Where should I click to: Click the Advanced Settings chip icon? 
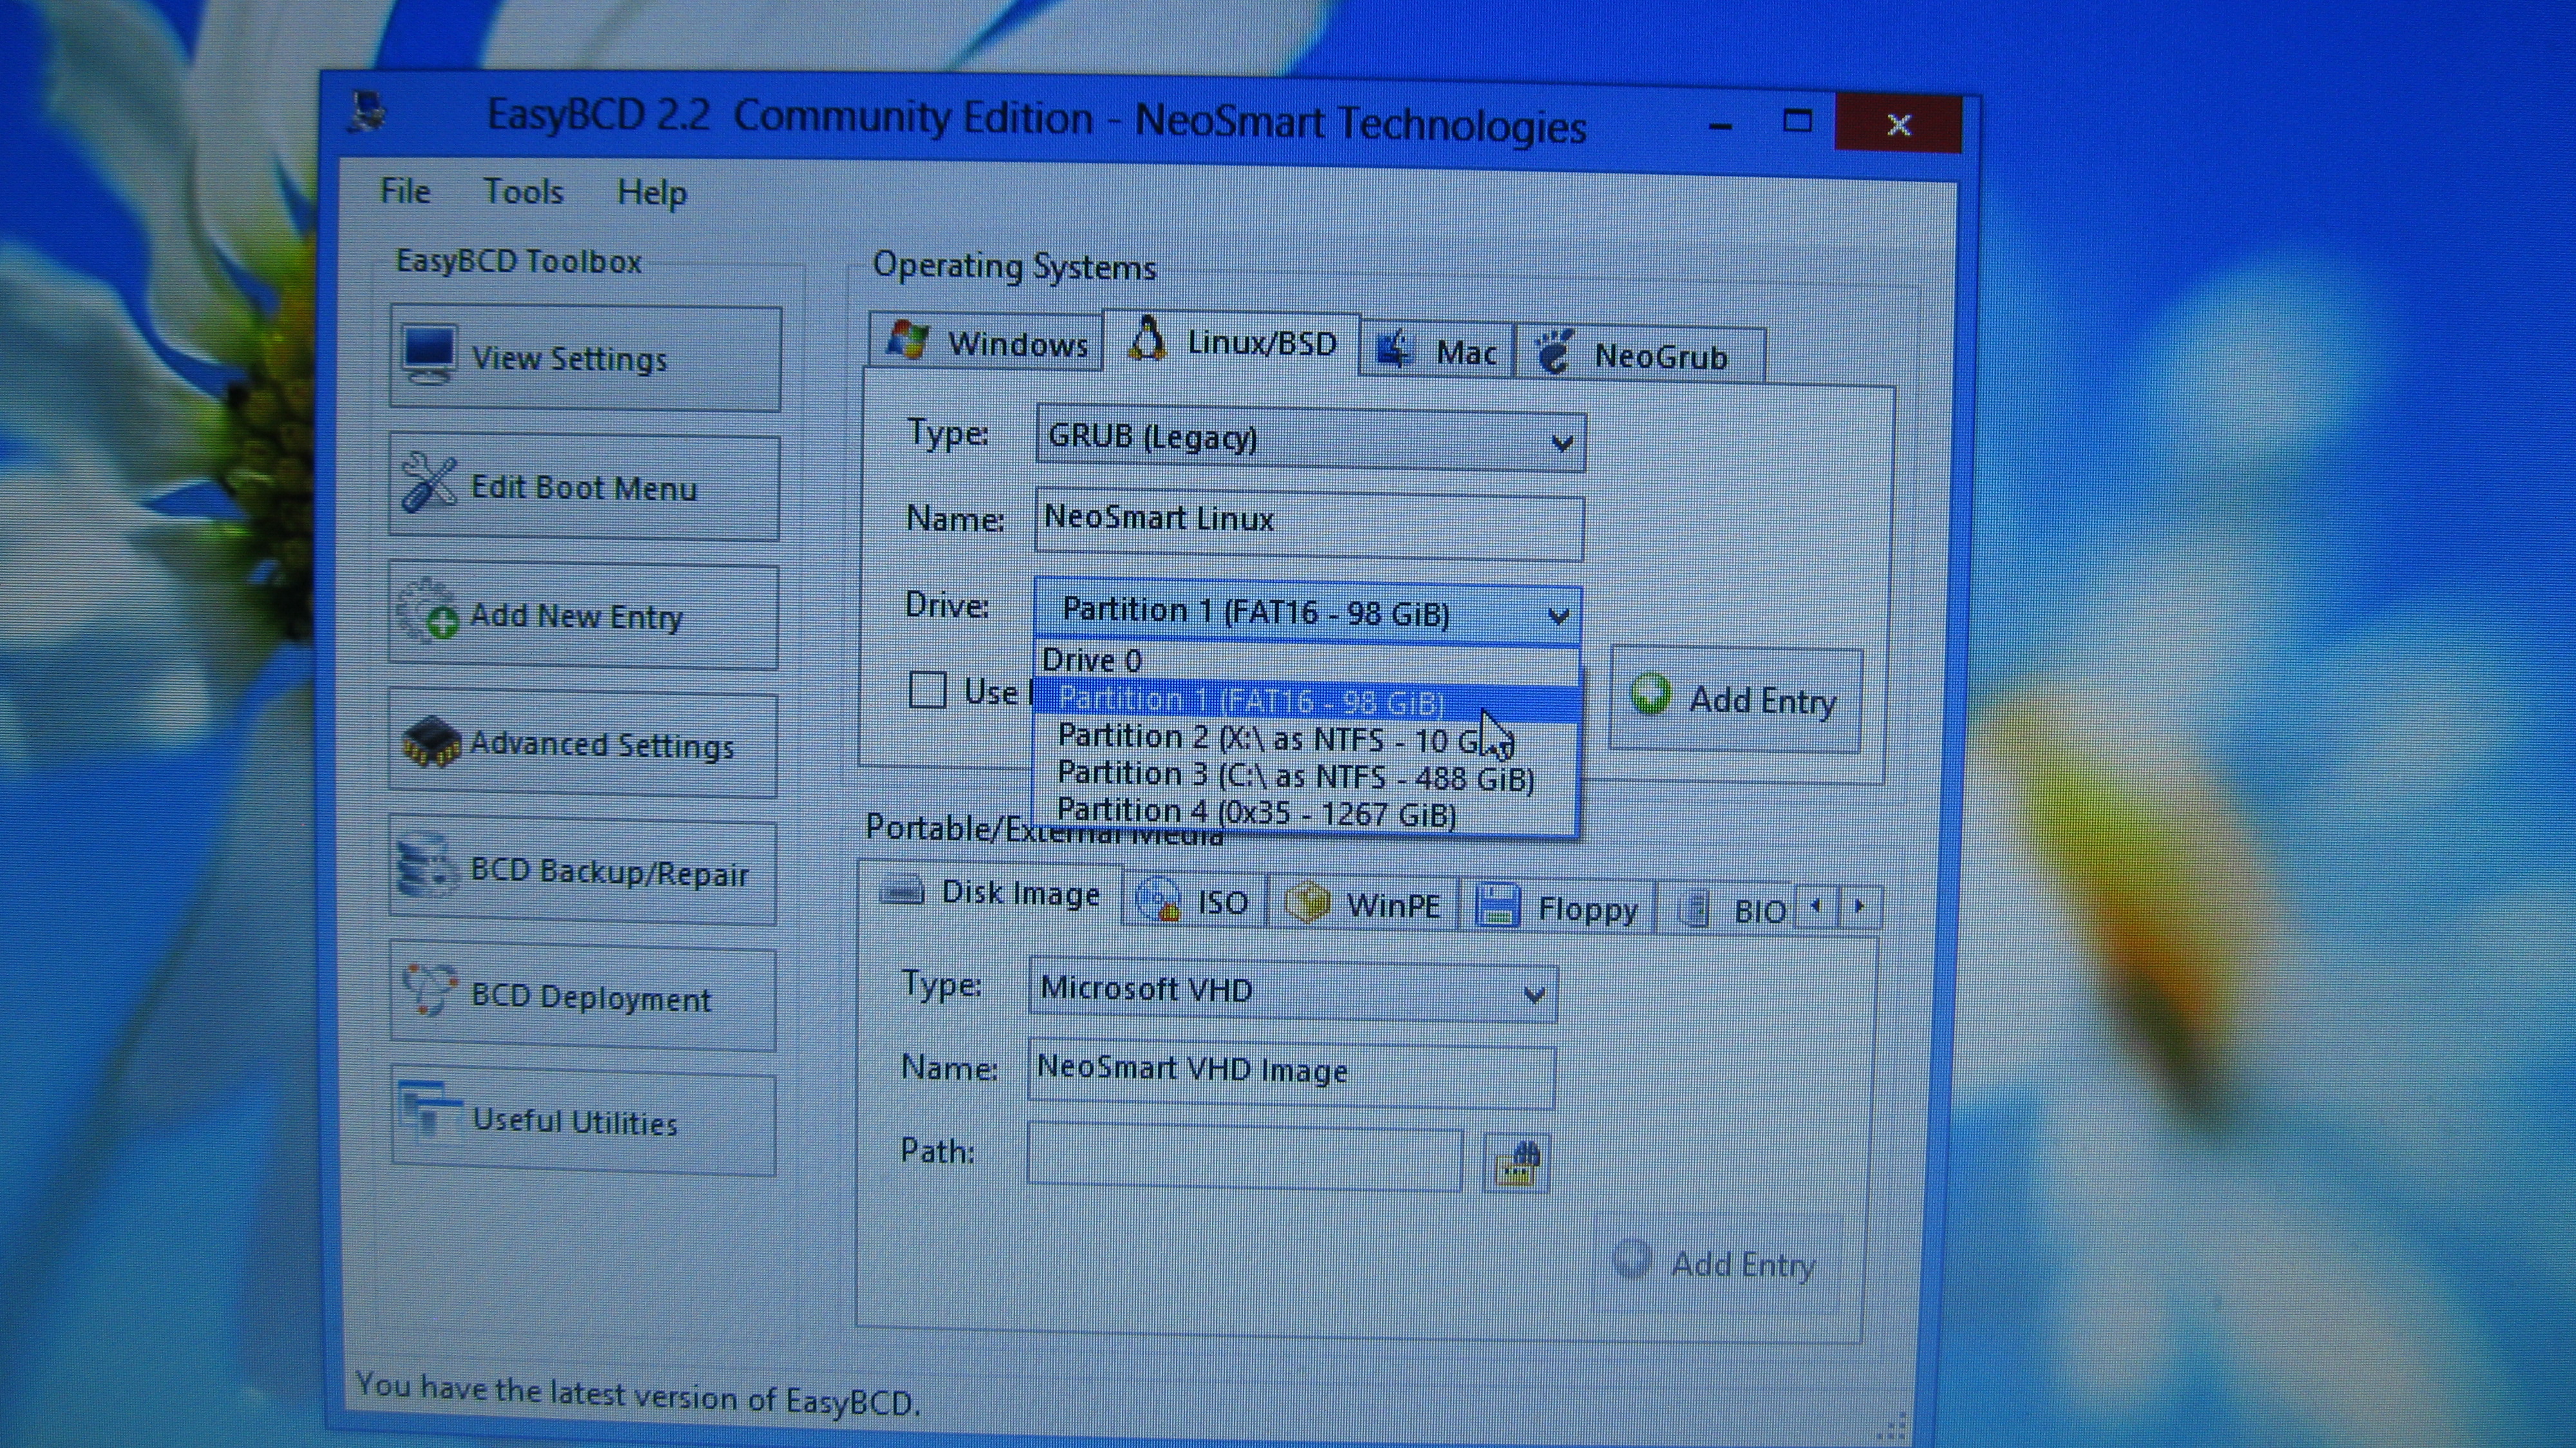430,741
